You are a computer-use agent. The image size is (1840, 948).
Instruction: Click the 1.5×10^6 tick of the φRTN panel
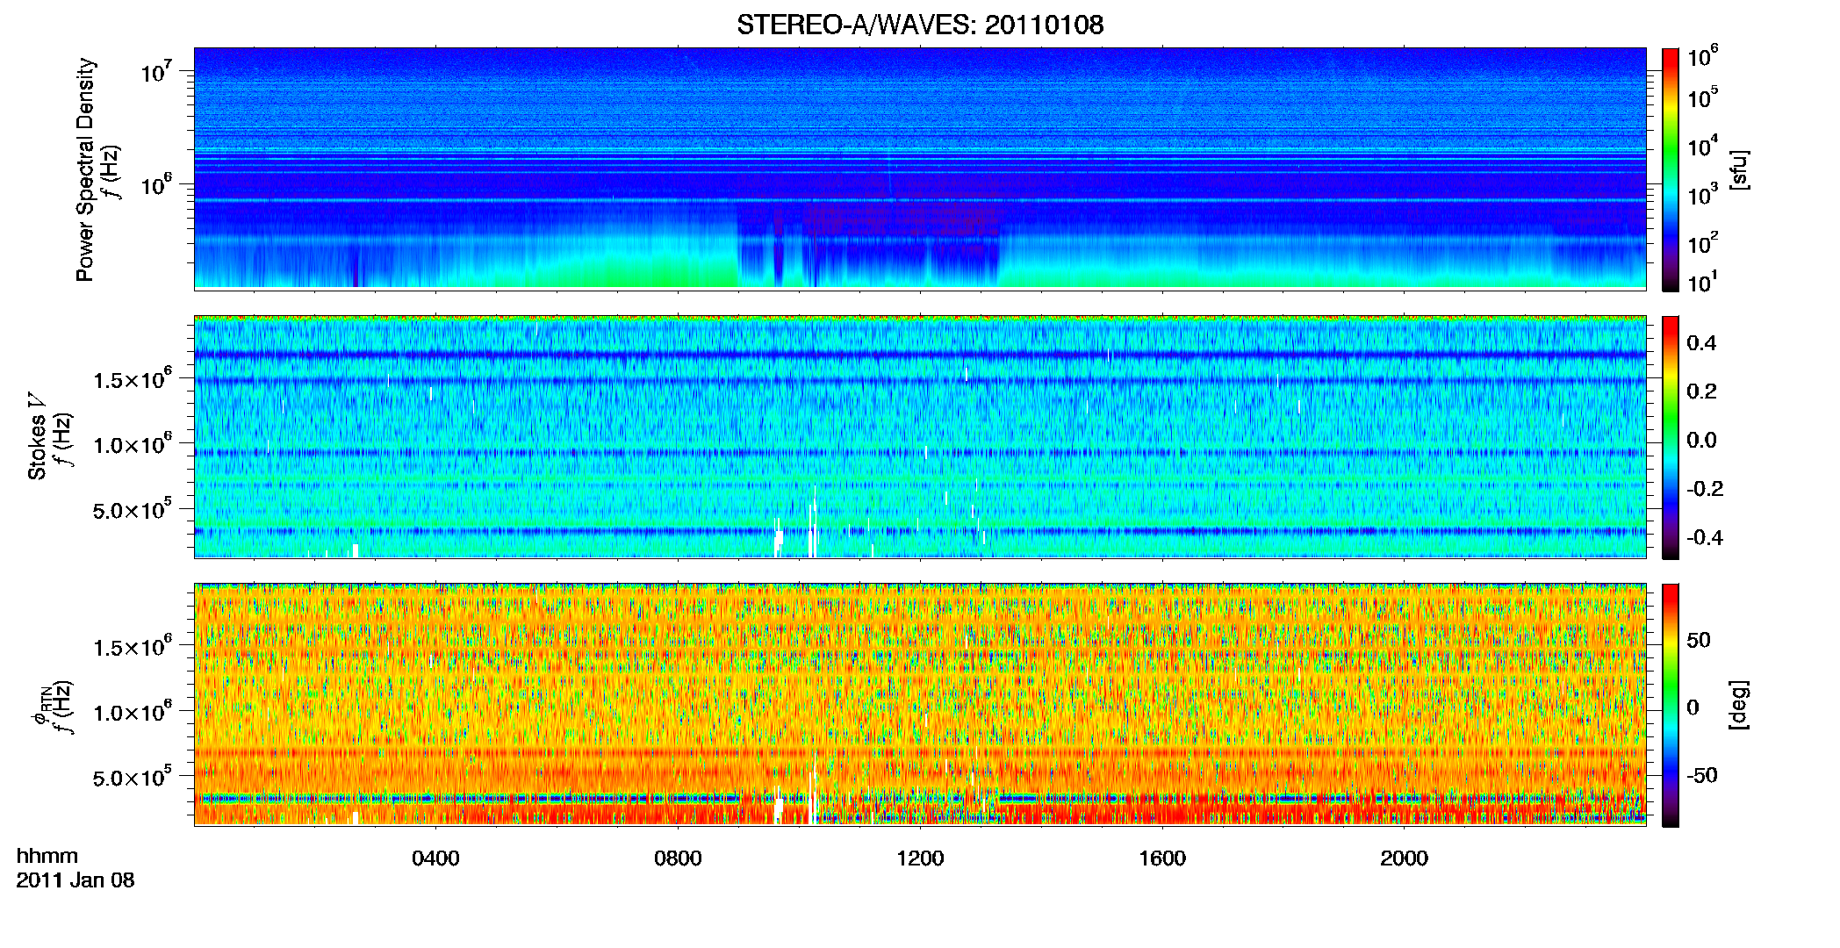pos(131,647)
